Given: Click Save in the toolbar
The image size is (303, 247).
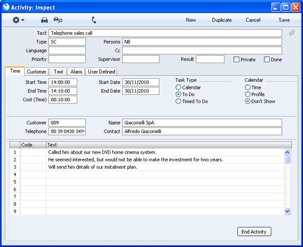Looking at the screenshot, I should 284,20.
